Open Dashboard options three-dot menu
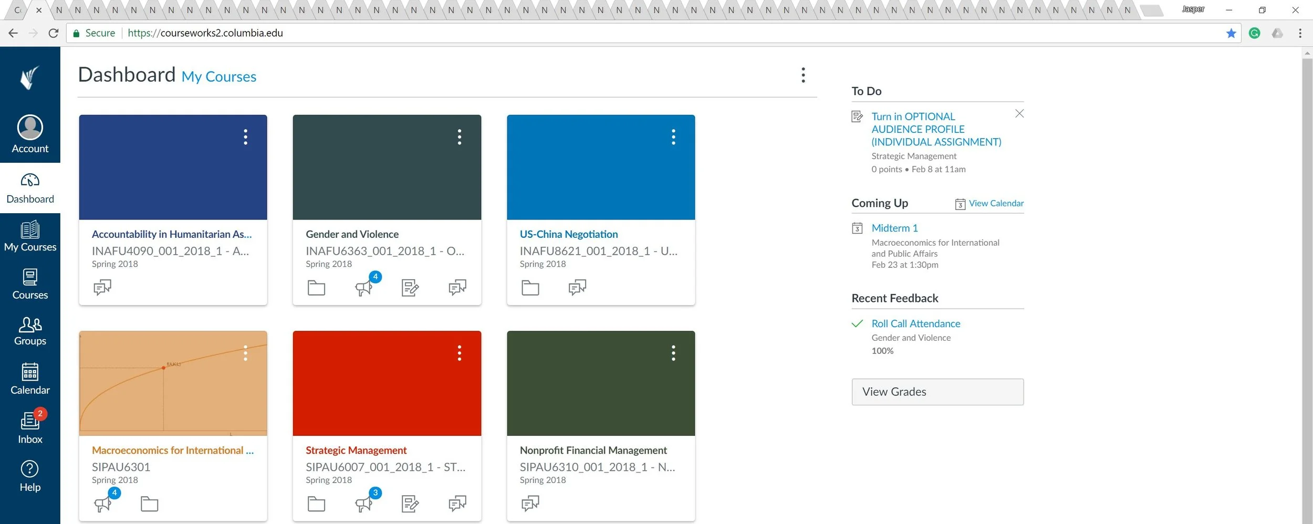Viewport: 1313px width, 524px height. click(x=803, y=75)
